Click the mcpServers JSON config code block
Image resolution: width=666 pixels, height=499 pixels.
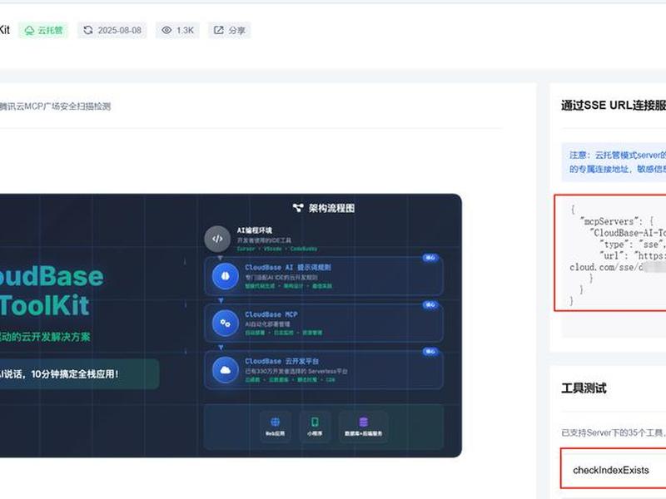[610, 253]
